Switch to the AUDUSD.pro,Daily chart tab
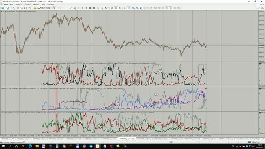This screenshot has width=265, height=149. tap(110, 139)
